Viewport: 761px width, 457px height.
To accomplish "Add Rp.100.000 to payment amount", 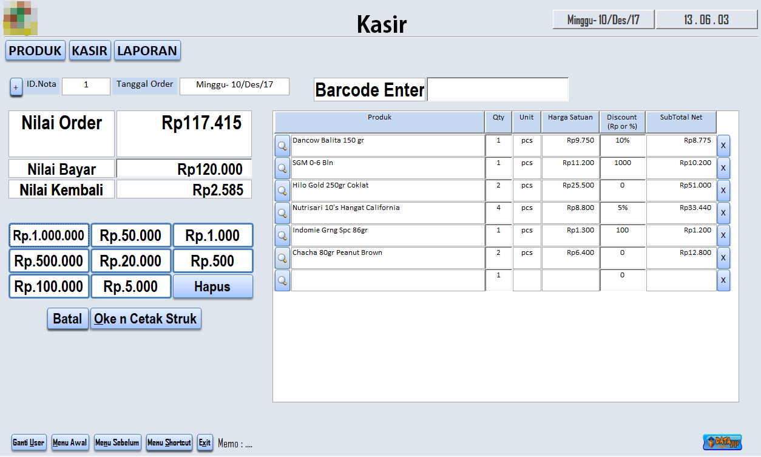I will point(49,286).
